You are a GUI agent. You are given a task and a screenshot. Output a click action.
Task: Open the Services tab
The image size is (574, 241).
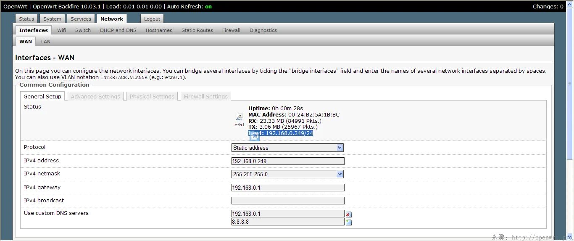(81, 19)
